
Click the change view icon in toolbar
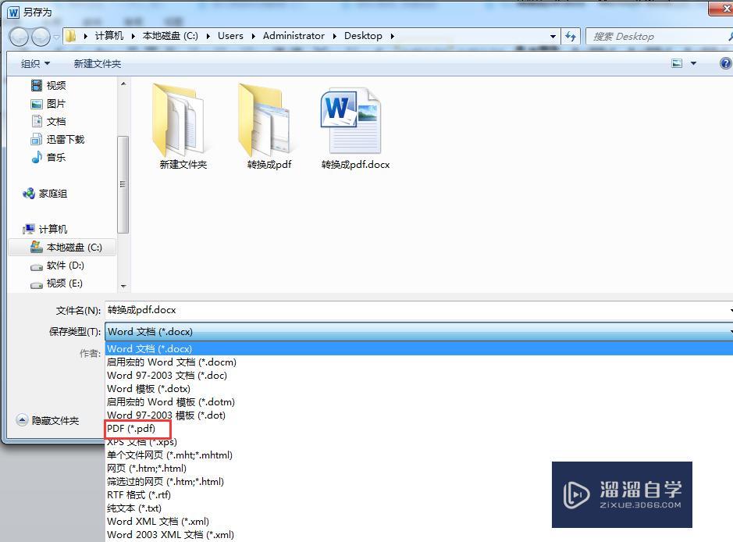point(677,63)
